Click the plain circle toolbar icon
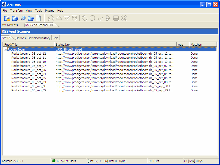This screenshot has height=165, width=220. click(92, 18)
